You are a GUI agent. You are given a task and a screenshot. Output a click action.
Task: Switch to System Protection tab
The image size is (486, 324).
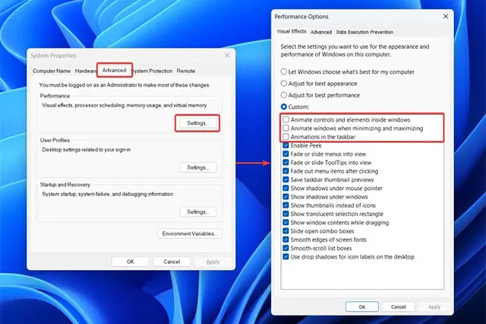tap(153, 71)
